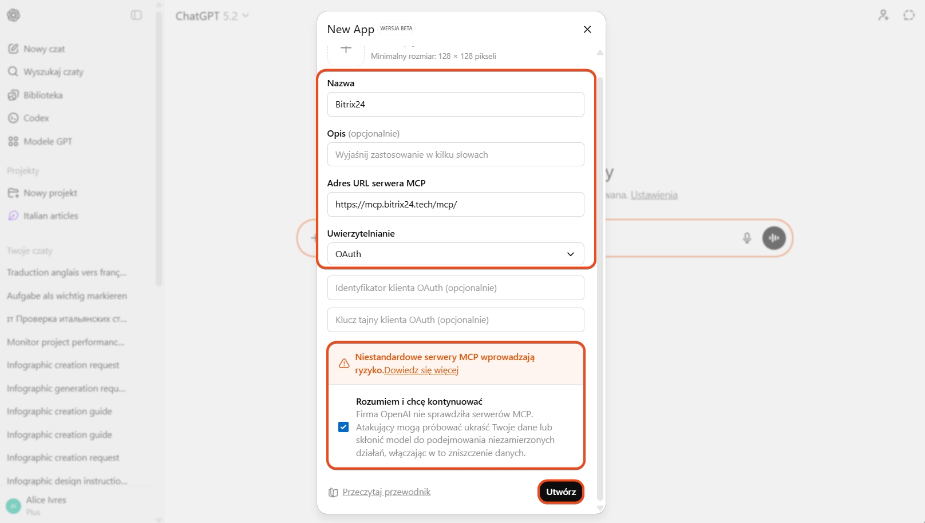
Task: Expand the ChatGPT 5.2 model selector
Action: (x=212, y=16)
